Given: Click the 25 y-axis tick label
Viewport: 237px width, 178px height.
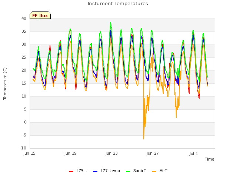Looking at the screenshot, I should point(24,57).
